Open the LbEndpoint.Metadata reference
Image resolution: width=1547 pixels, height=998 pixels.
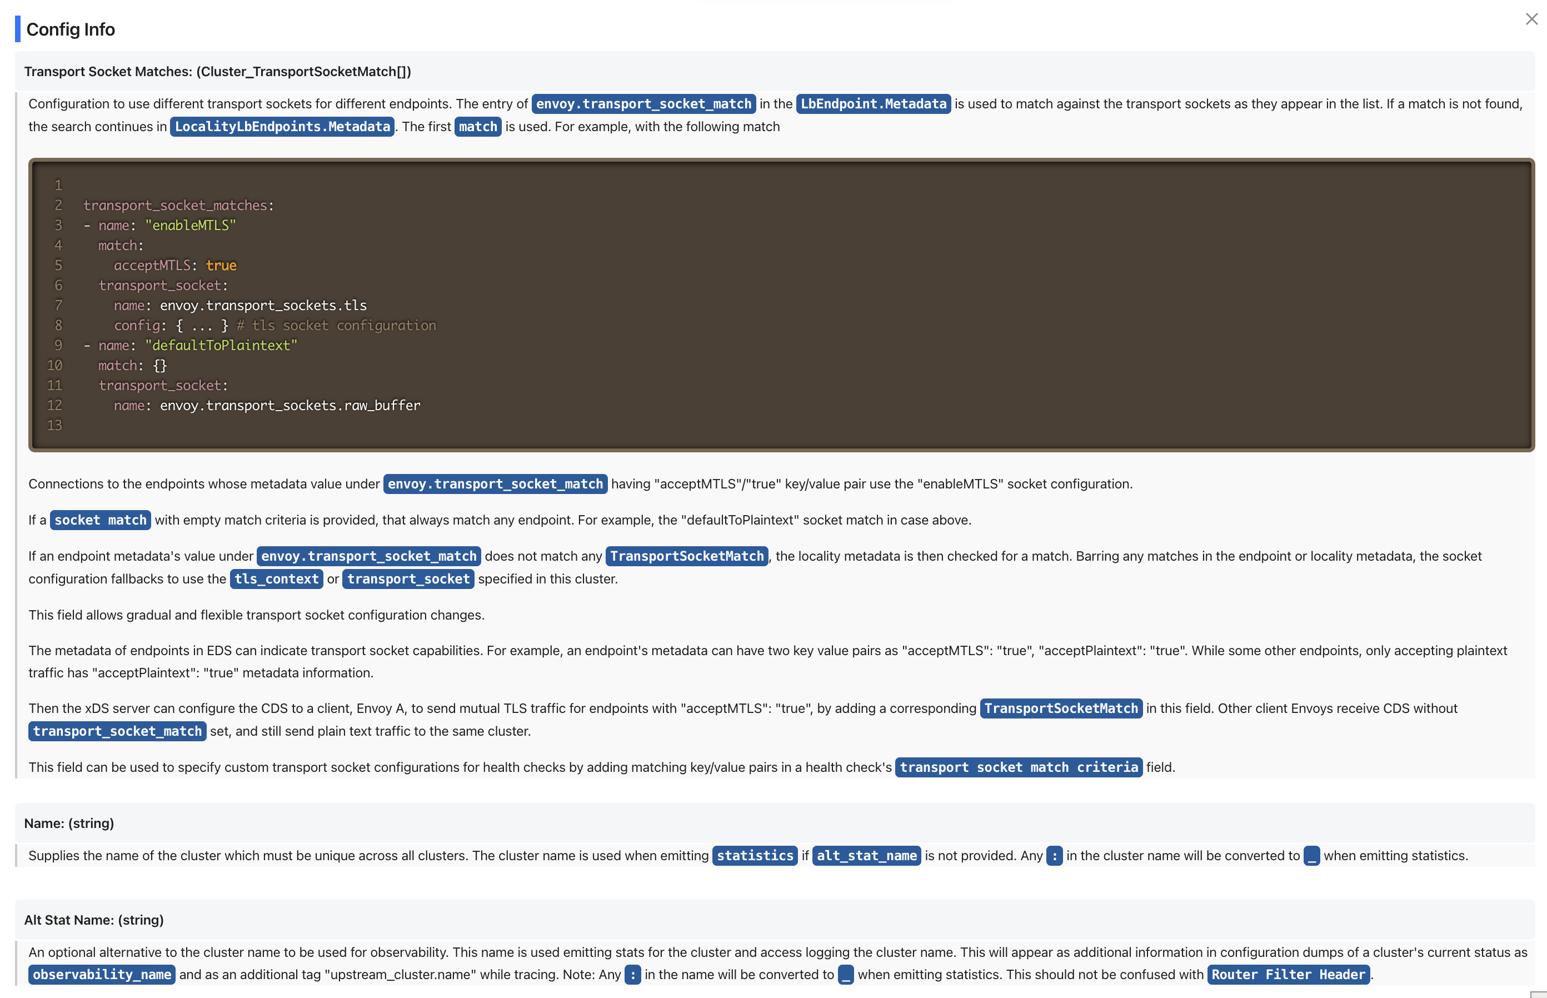click(x=873, y=104)
